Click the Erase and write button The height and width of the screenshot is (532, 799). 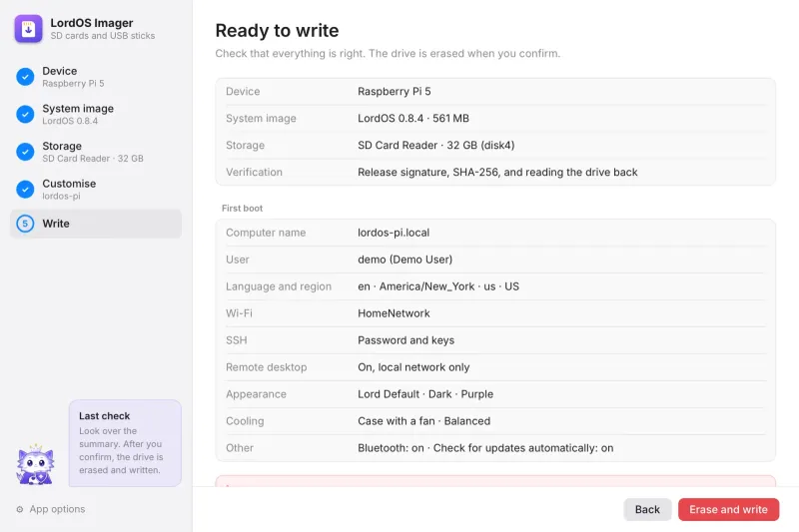(x=728, y=510)
